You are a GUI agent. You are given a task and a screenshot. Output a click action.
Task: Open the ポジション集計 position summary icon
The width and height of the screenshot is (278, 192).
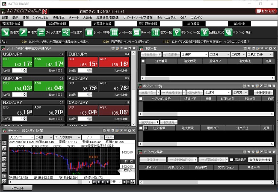(x=228, y=32)
